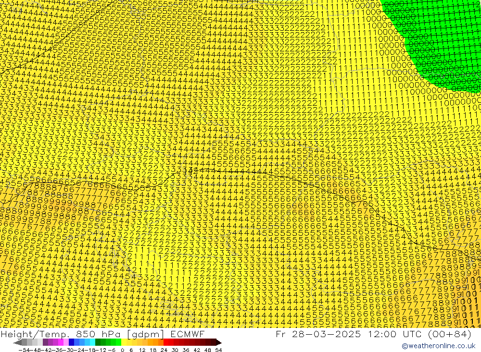The image size is (481, 352).
Task: Pick the magenta swatch above -36 in legend
Action: coord(61,342)
